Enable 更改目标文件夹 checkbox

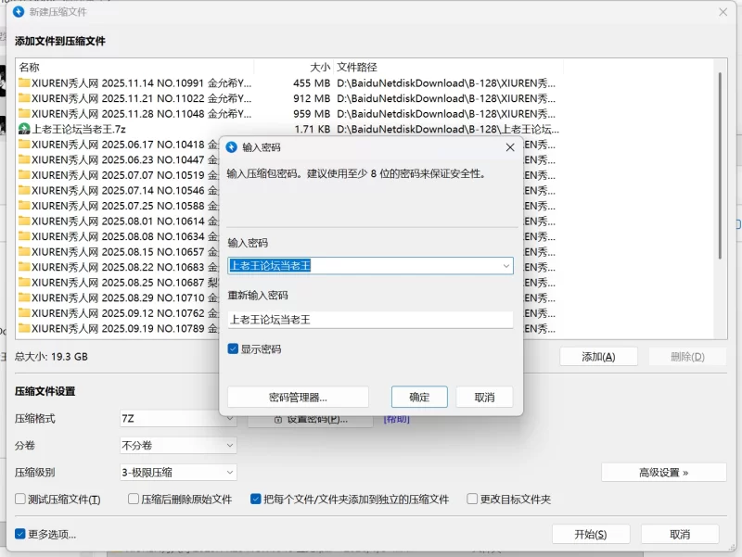click(x=472, y=499)
